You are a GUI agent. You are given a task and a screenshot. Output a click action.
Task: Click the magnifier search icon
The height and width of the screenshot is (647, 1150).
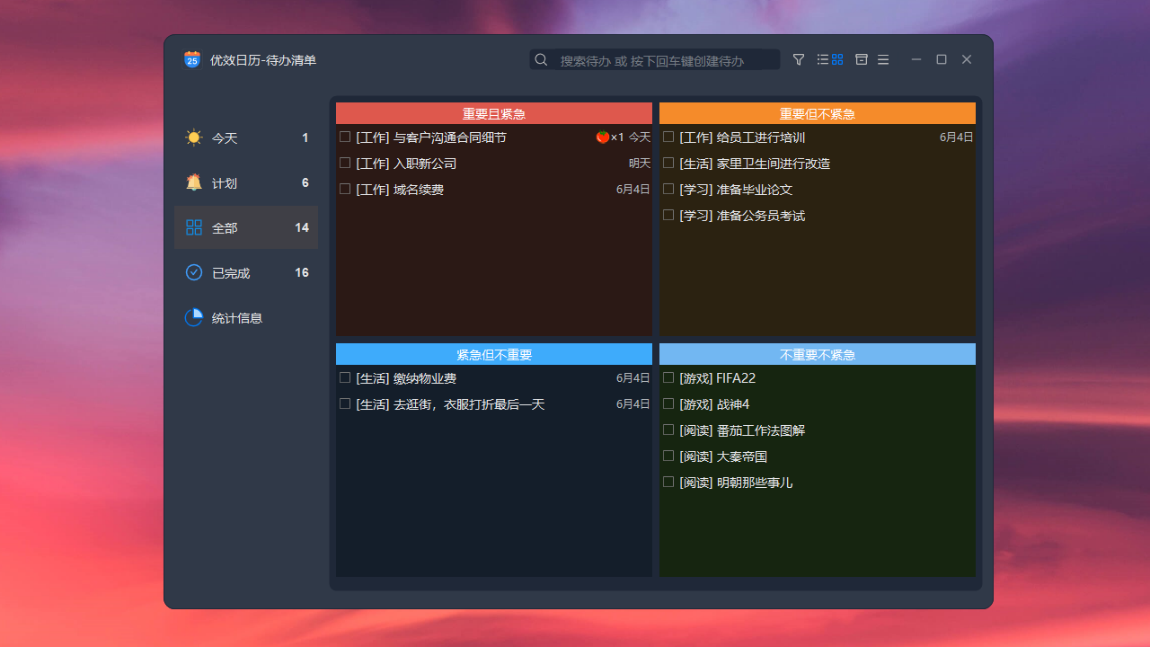tap(542, 60)
